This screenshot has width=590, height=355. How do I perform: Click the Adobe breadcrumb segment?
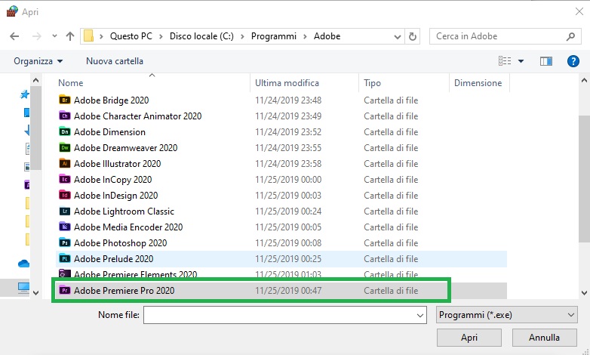(x=327, y=36)
